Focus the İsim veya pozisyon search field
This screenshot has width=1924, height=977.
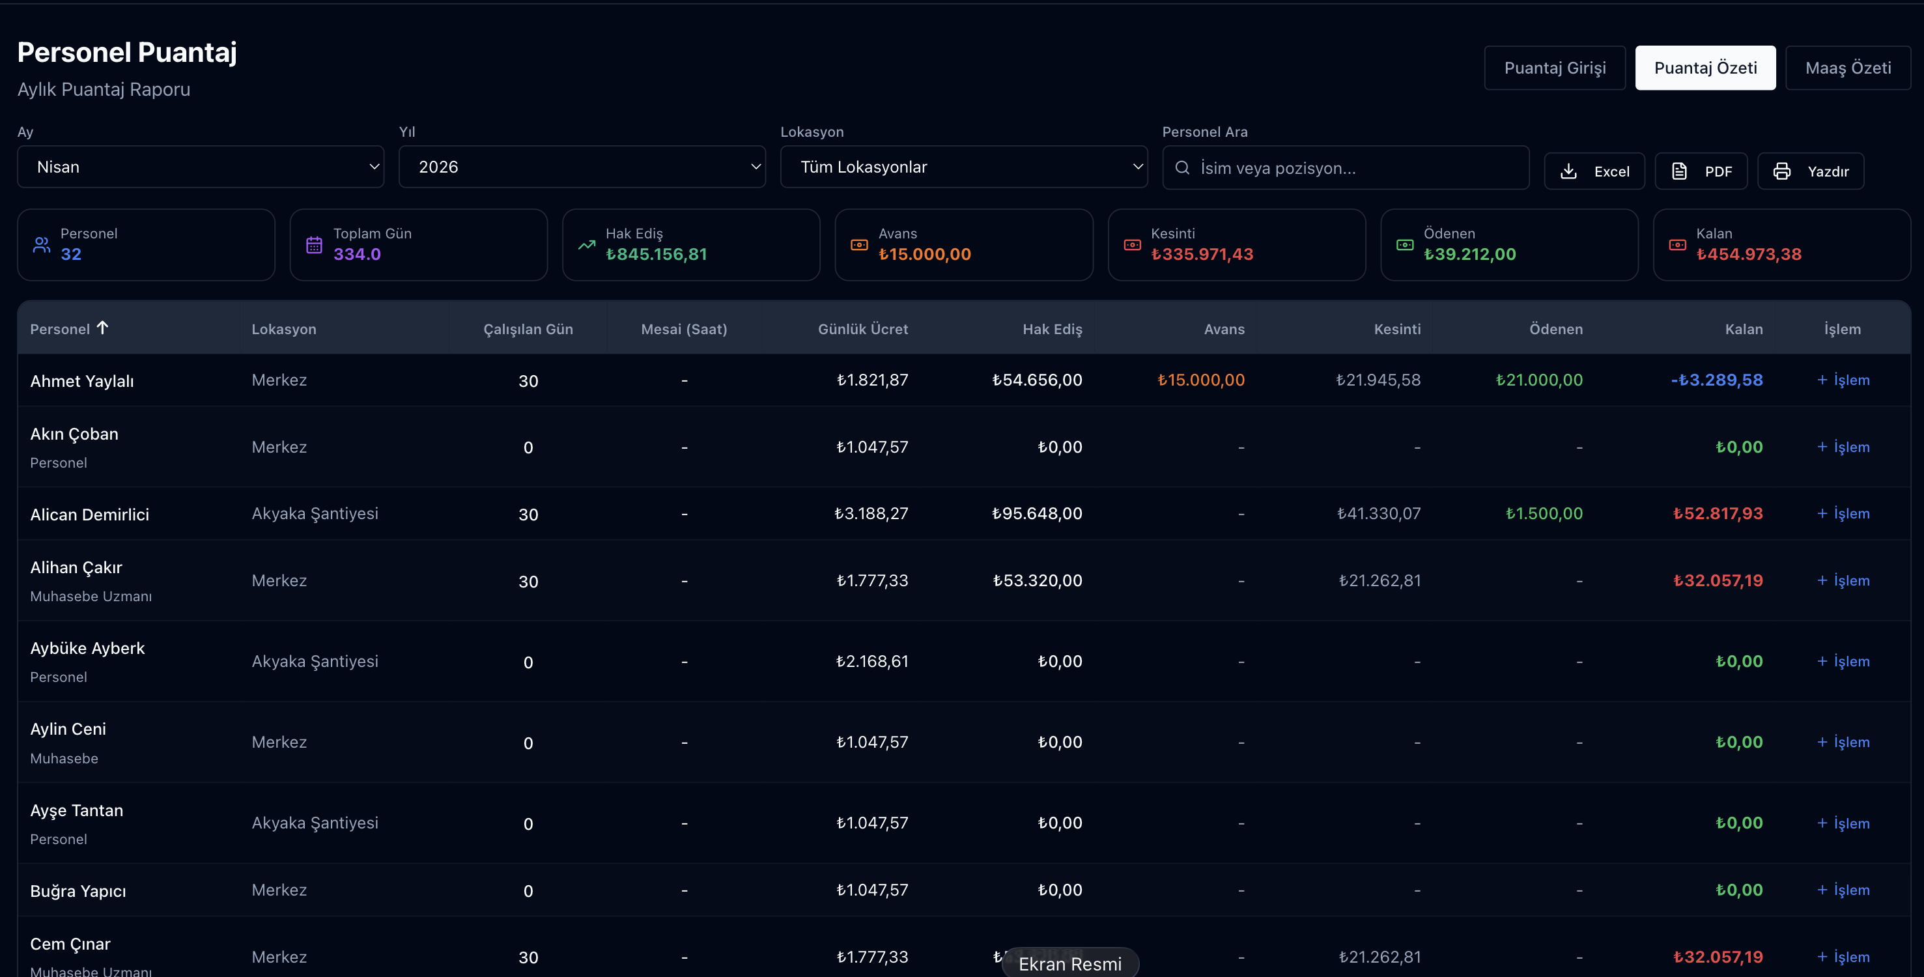tap(1346, 167)
